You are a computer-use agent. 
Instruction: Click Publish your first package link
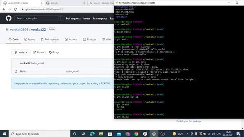pos(189,121)
